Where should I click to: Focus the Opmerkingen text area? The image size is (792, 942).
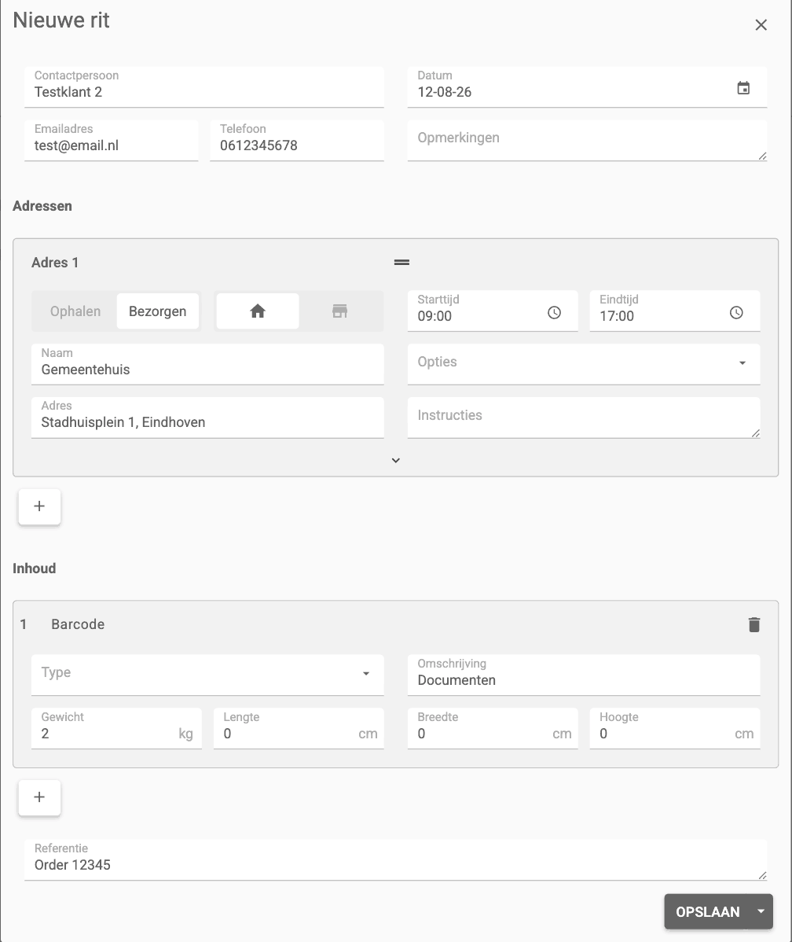pos(587,141)
